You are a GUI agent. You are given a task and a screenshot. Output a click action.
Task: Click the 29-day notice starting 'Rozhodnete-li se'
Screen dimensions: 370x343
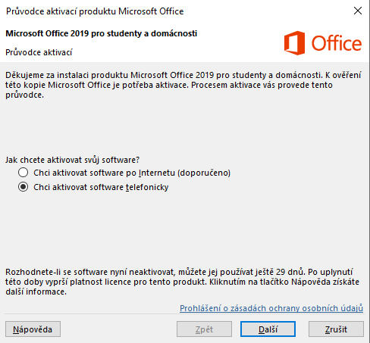pos(182,282)
